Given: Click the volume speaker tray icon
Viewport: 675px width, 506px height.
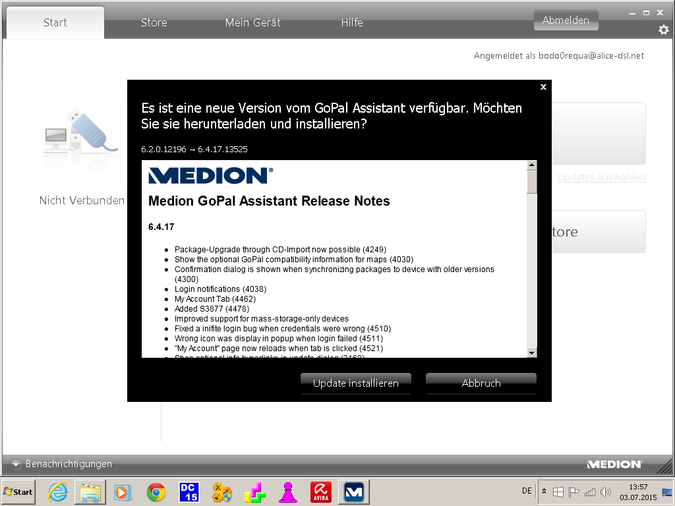Looking at the screenshot, I should coord(606,492).
